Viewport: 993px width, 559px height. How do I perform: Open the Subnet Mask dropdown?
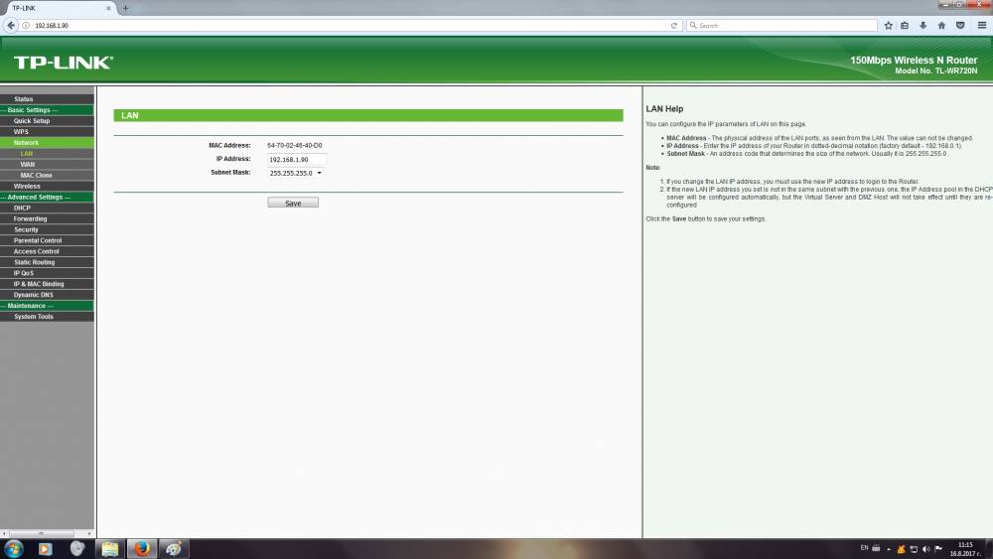[x=296, y=173]
